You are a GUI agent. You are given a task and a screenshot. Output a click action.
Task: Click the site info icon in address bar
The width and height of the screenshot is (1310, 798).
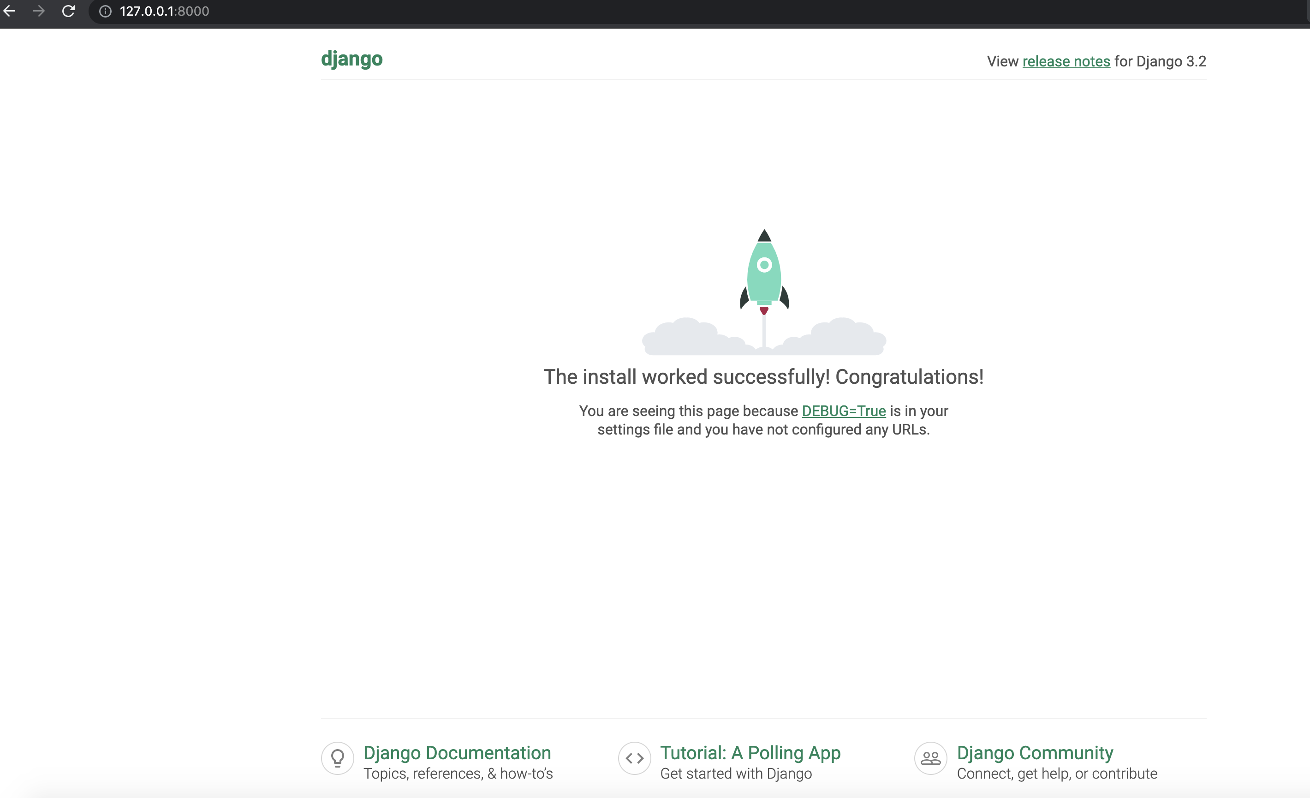pyautogui.click(x=105, y=11)
